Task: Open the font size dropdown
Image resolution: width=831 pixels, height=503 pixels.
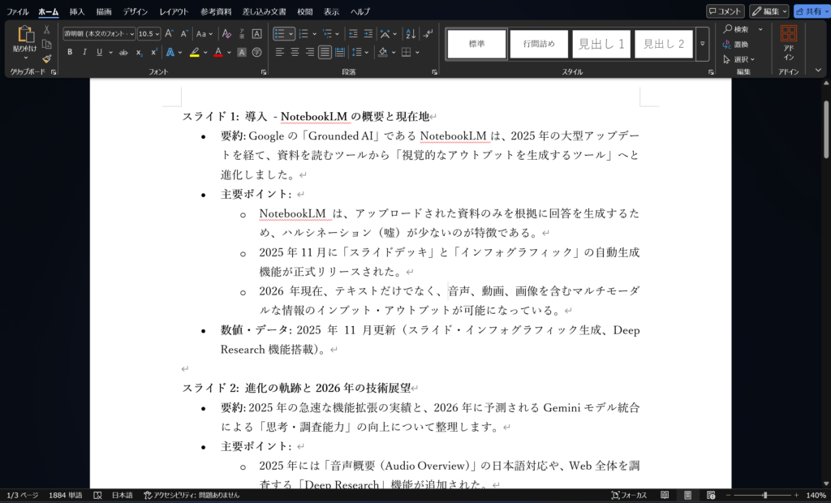Action: point(157,32)
